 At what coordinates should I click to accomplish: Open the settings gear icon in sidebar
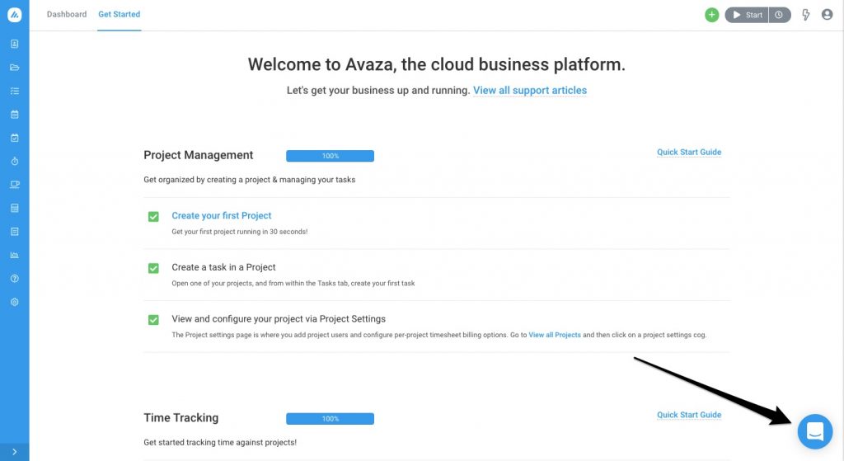point(15,302)
